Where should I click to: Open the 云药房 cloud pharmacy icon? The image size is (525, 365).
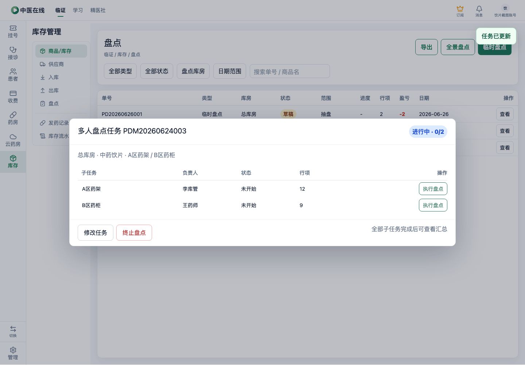click(13, 140)
